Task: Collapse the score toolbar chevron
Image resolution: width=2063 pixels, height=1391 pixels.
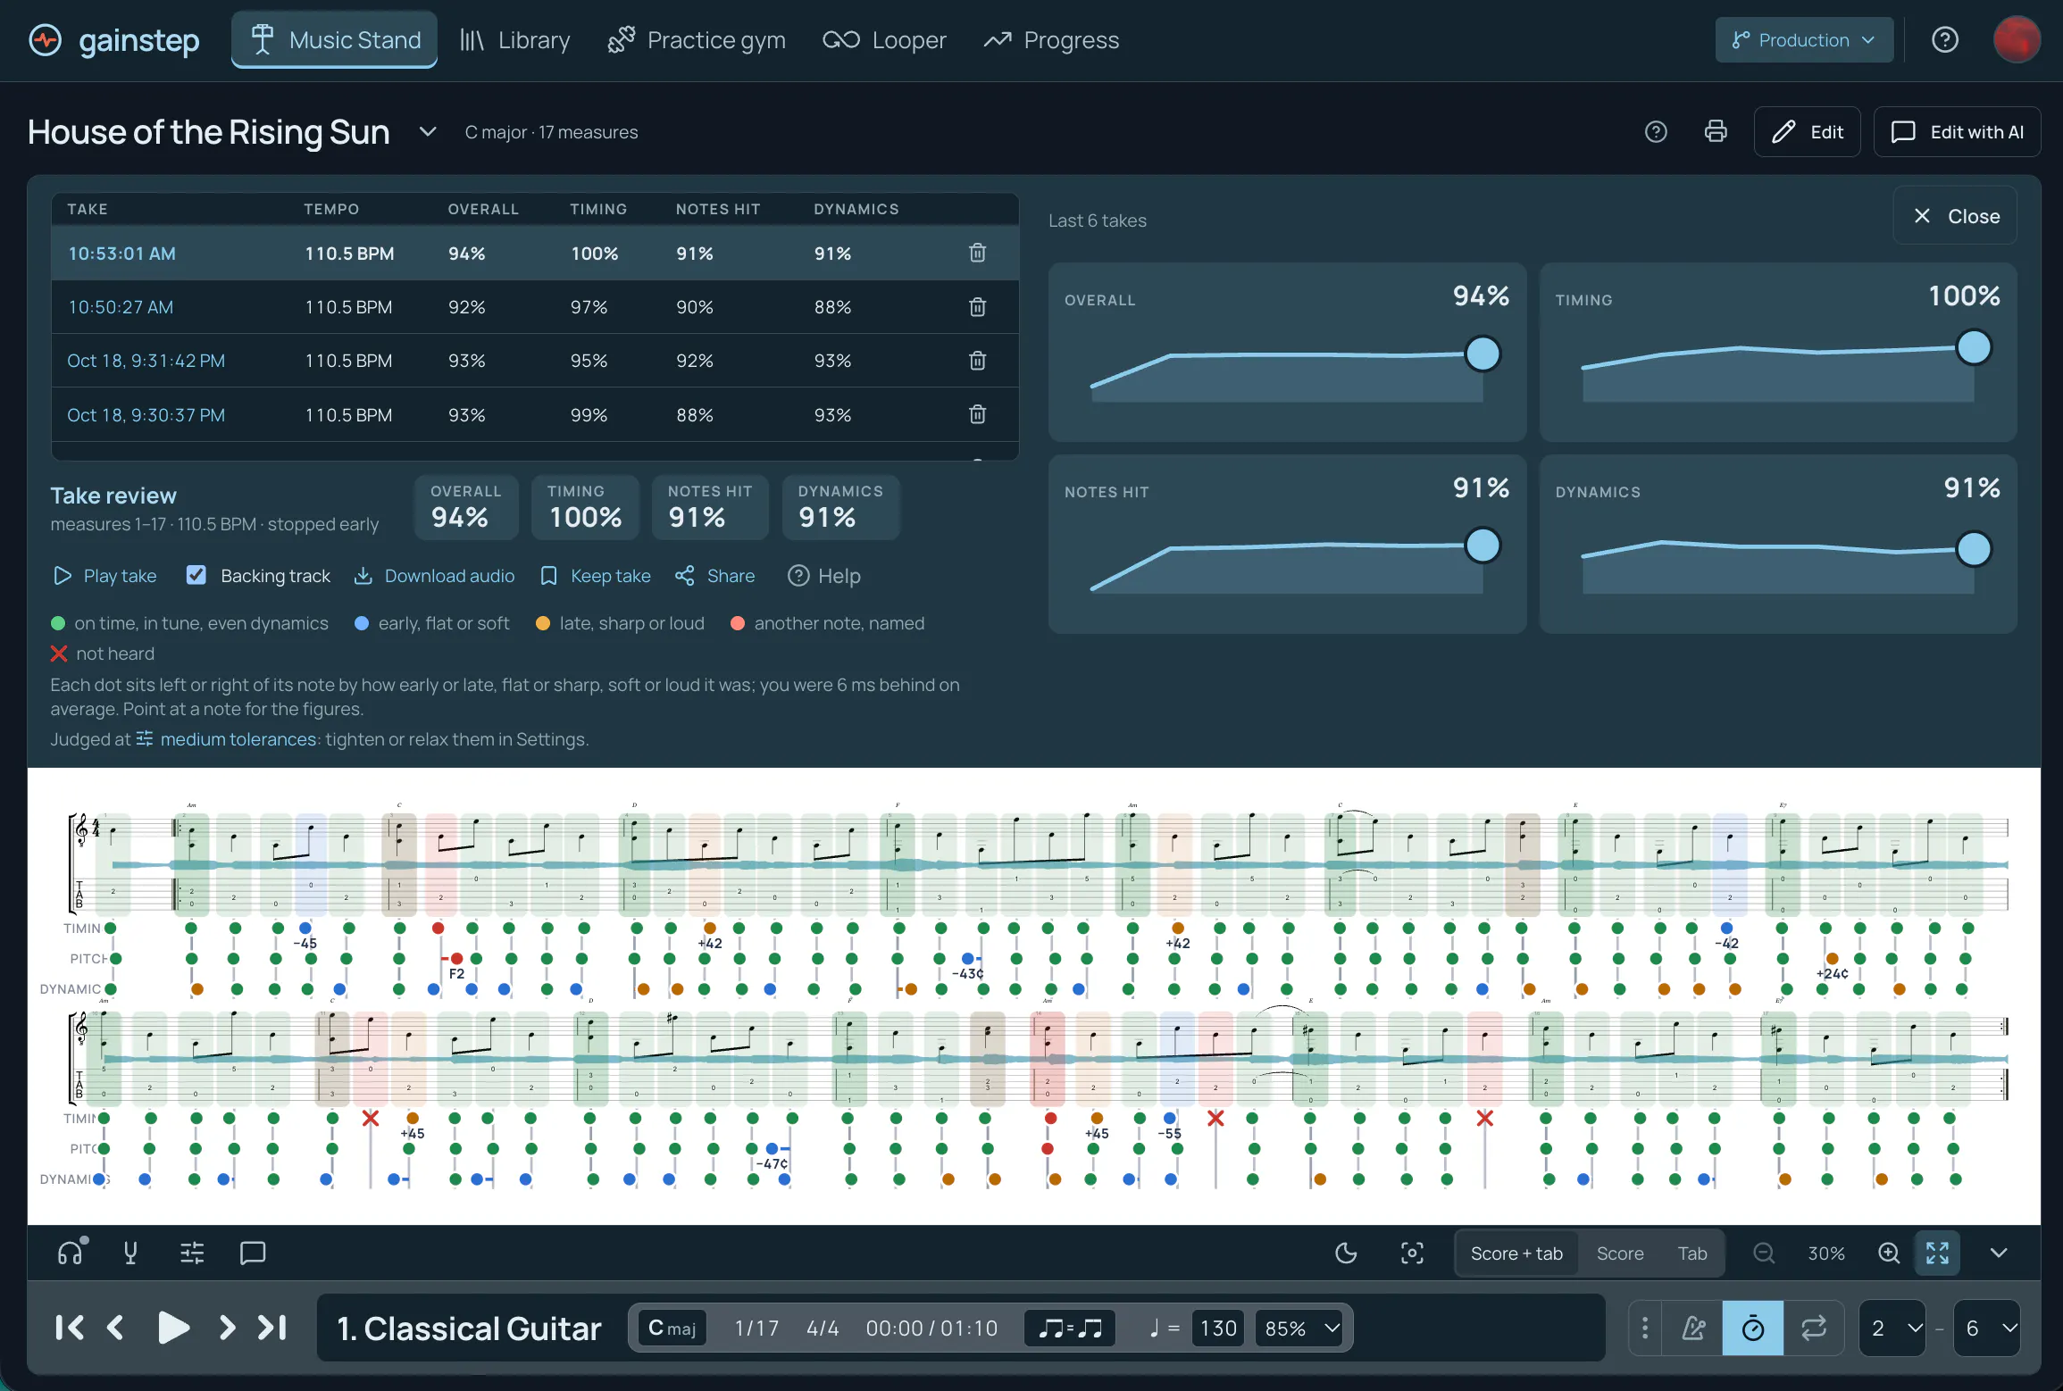Action: coord(1999,1253)
